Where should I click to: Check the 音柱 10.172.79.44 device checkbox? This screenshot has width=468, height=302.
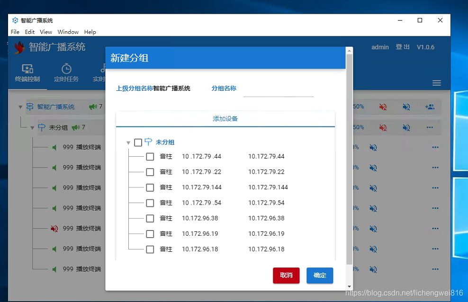tap(150, 156)
